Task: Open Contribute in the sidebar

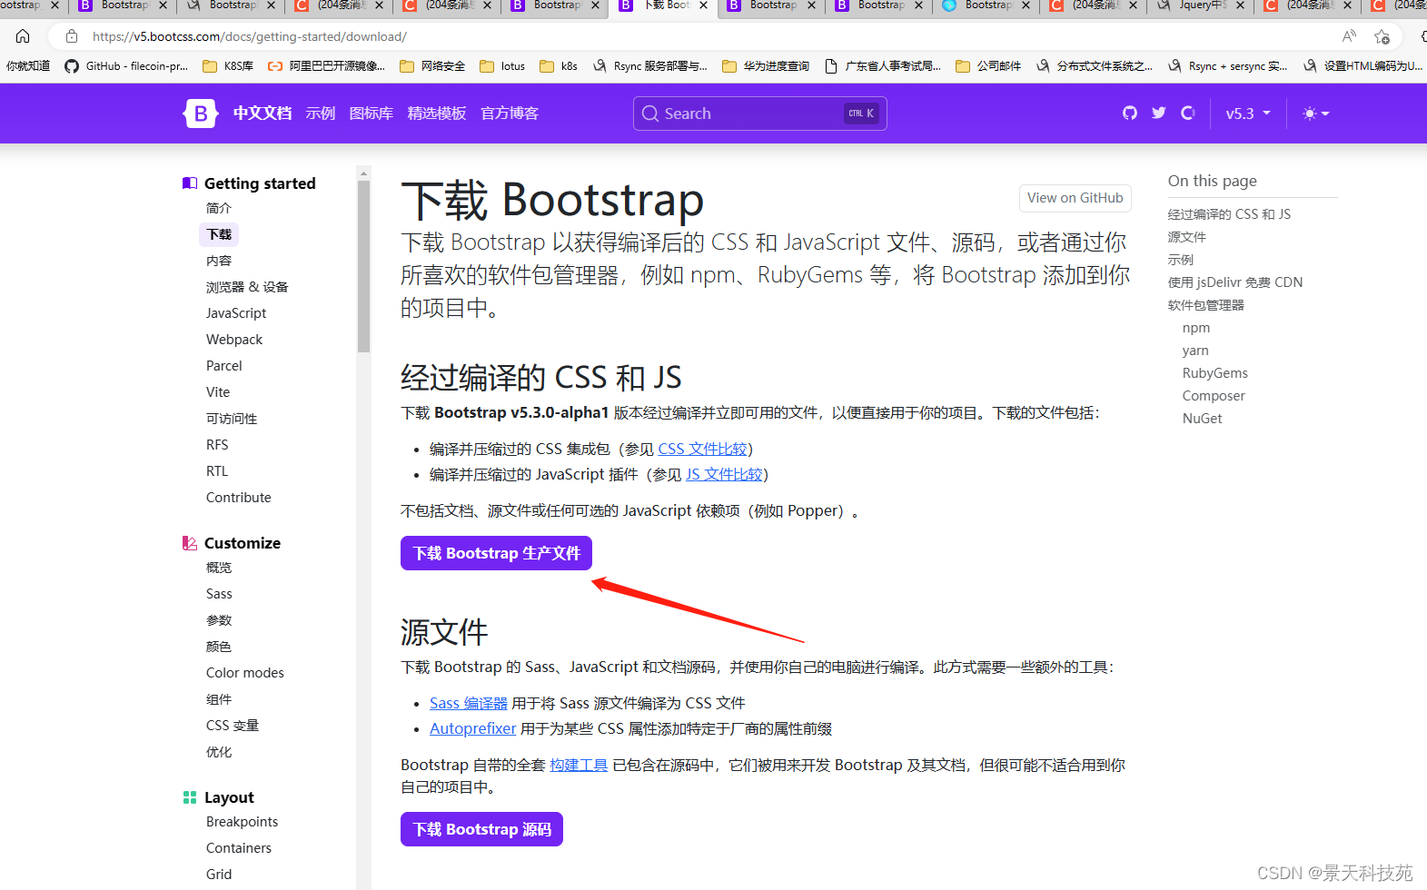Action: tap(239, 498)
